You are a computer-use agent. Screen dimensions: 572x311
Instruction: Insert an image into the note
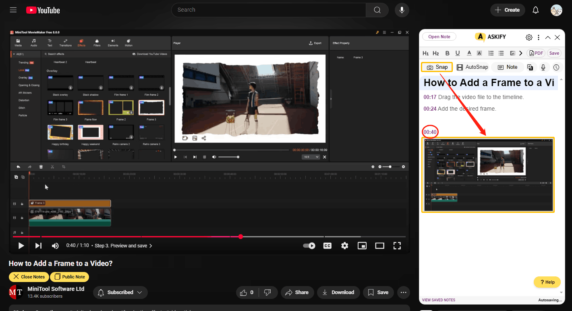tap(512, 53)
